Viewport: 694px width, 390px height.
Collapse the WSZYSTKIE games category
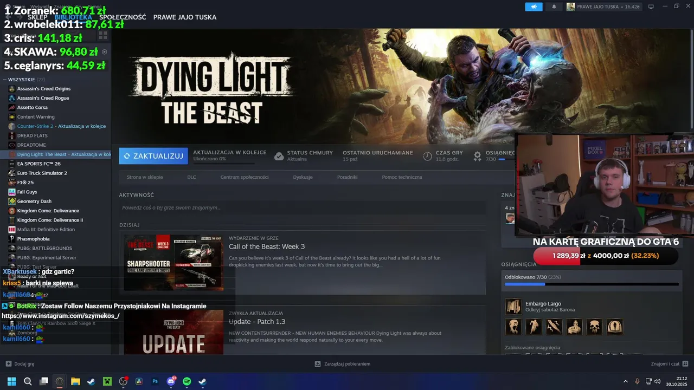(5, 80)
